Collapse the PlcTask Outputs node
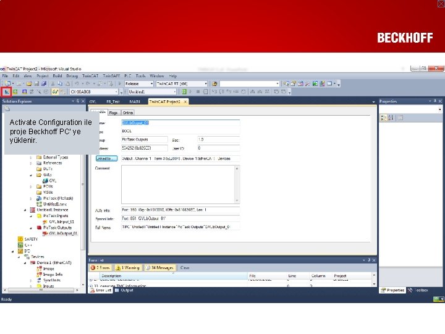 (x=31, y=228)
